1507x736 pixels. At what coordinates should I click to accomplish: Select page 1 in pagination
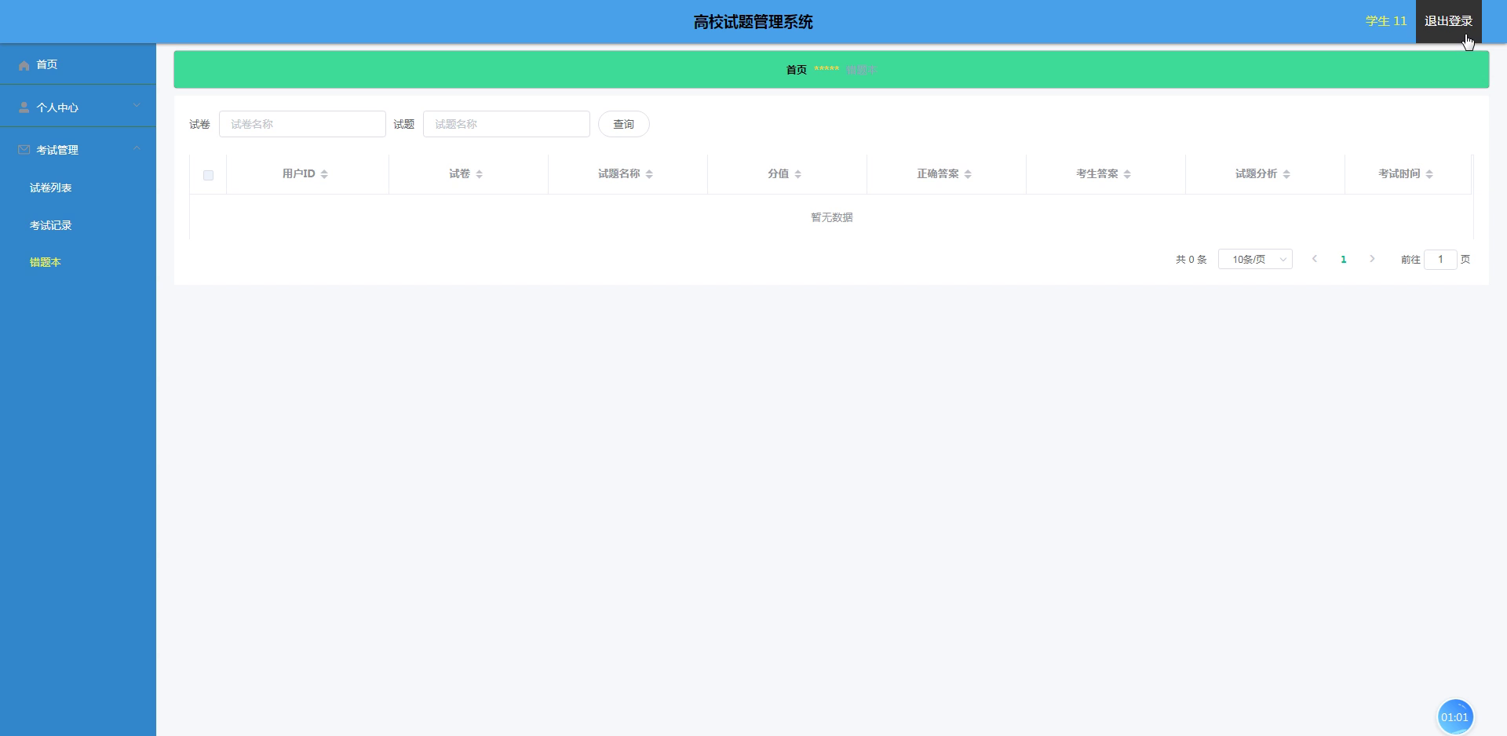pos(1344,259)
